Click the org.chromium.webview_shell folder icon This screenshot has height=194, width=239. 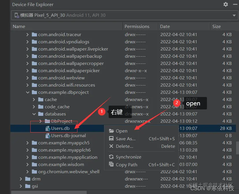pos(34,172)
